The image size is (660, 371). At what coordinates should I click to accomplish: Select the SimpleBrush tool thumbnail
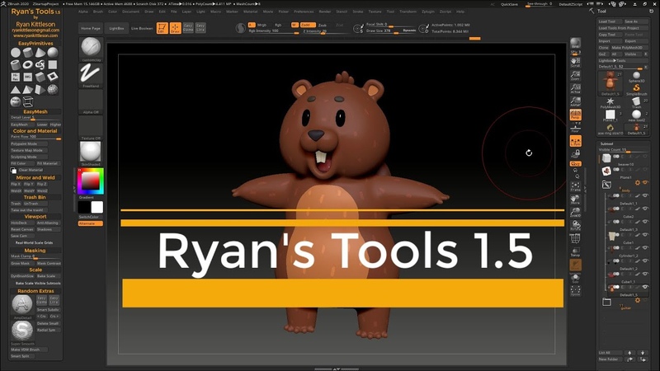click(x=636, y=90)
